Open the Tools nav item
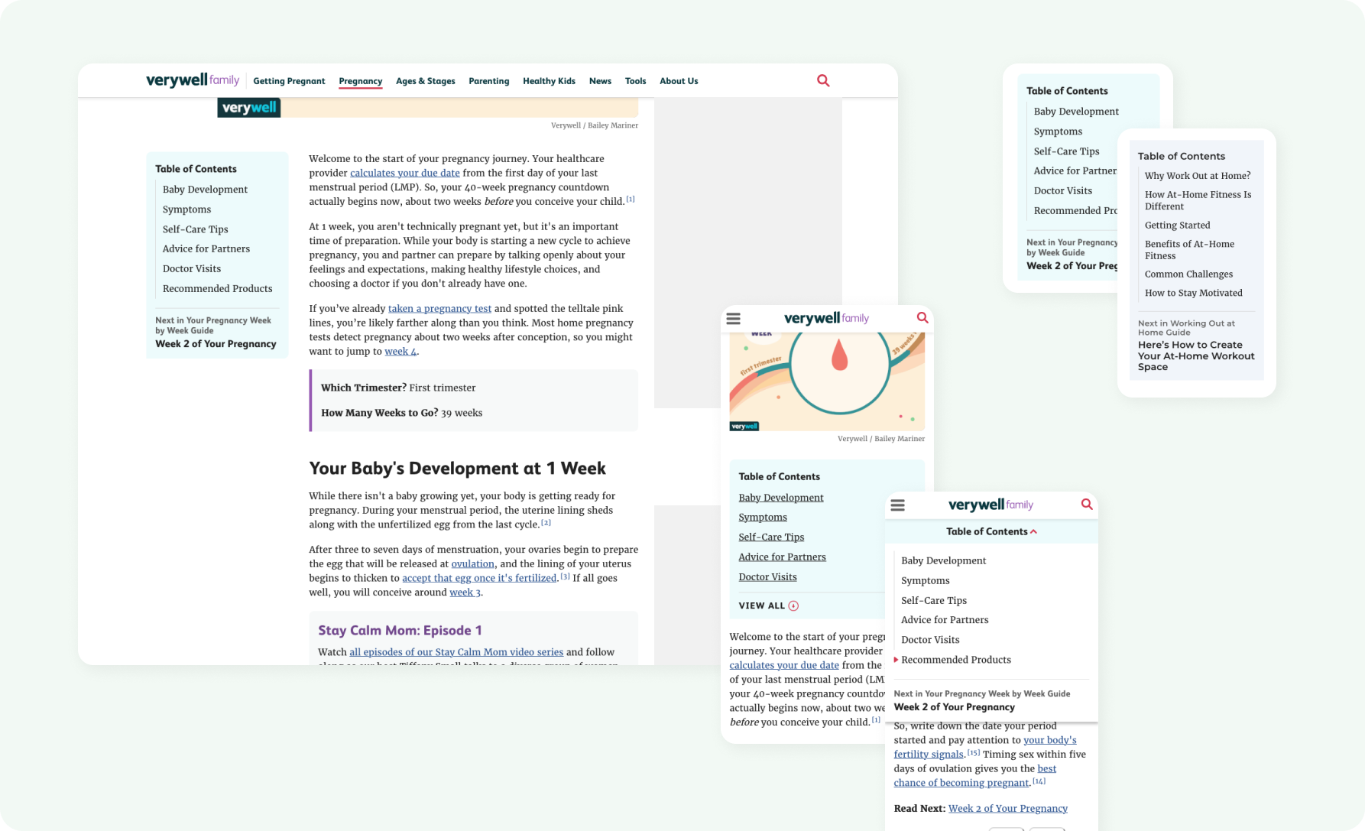Screen dimensions: 1365x831 coord(635,81)
